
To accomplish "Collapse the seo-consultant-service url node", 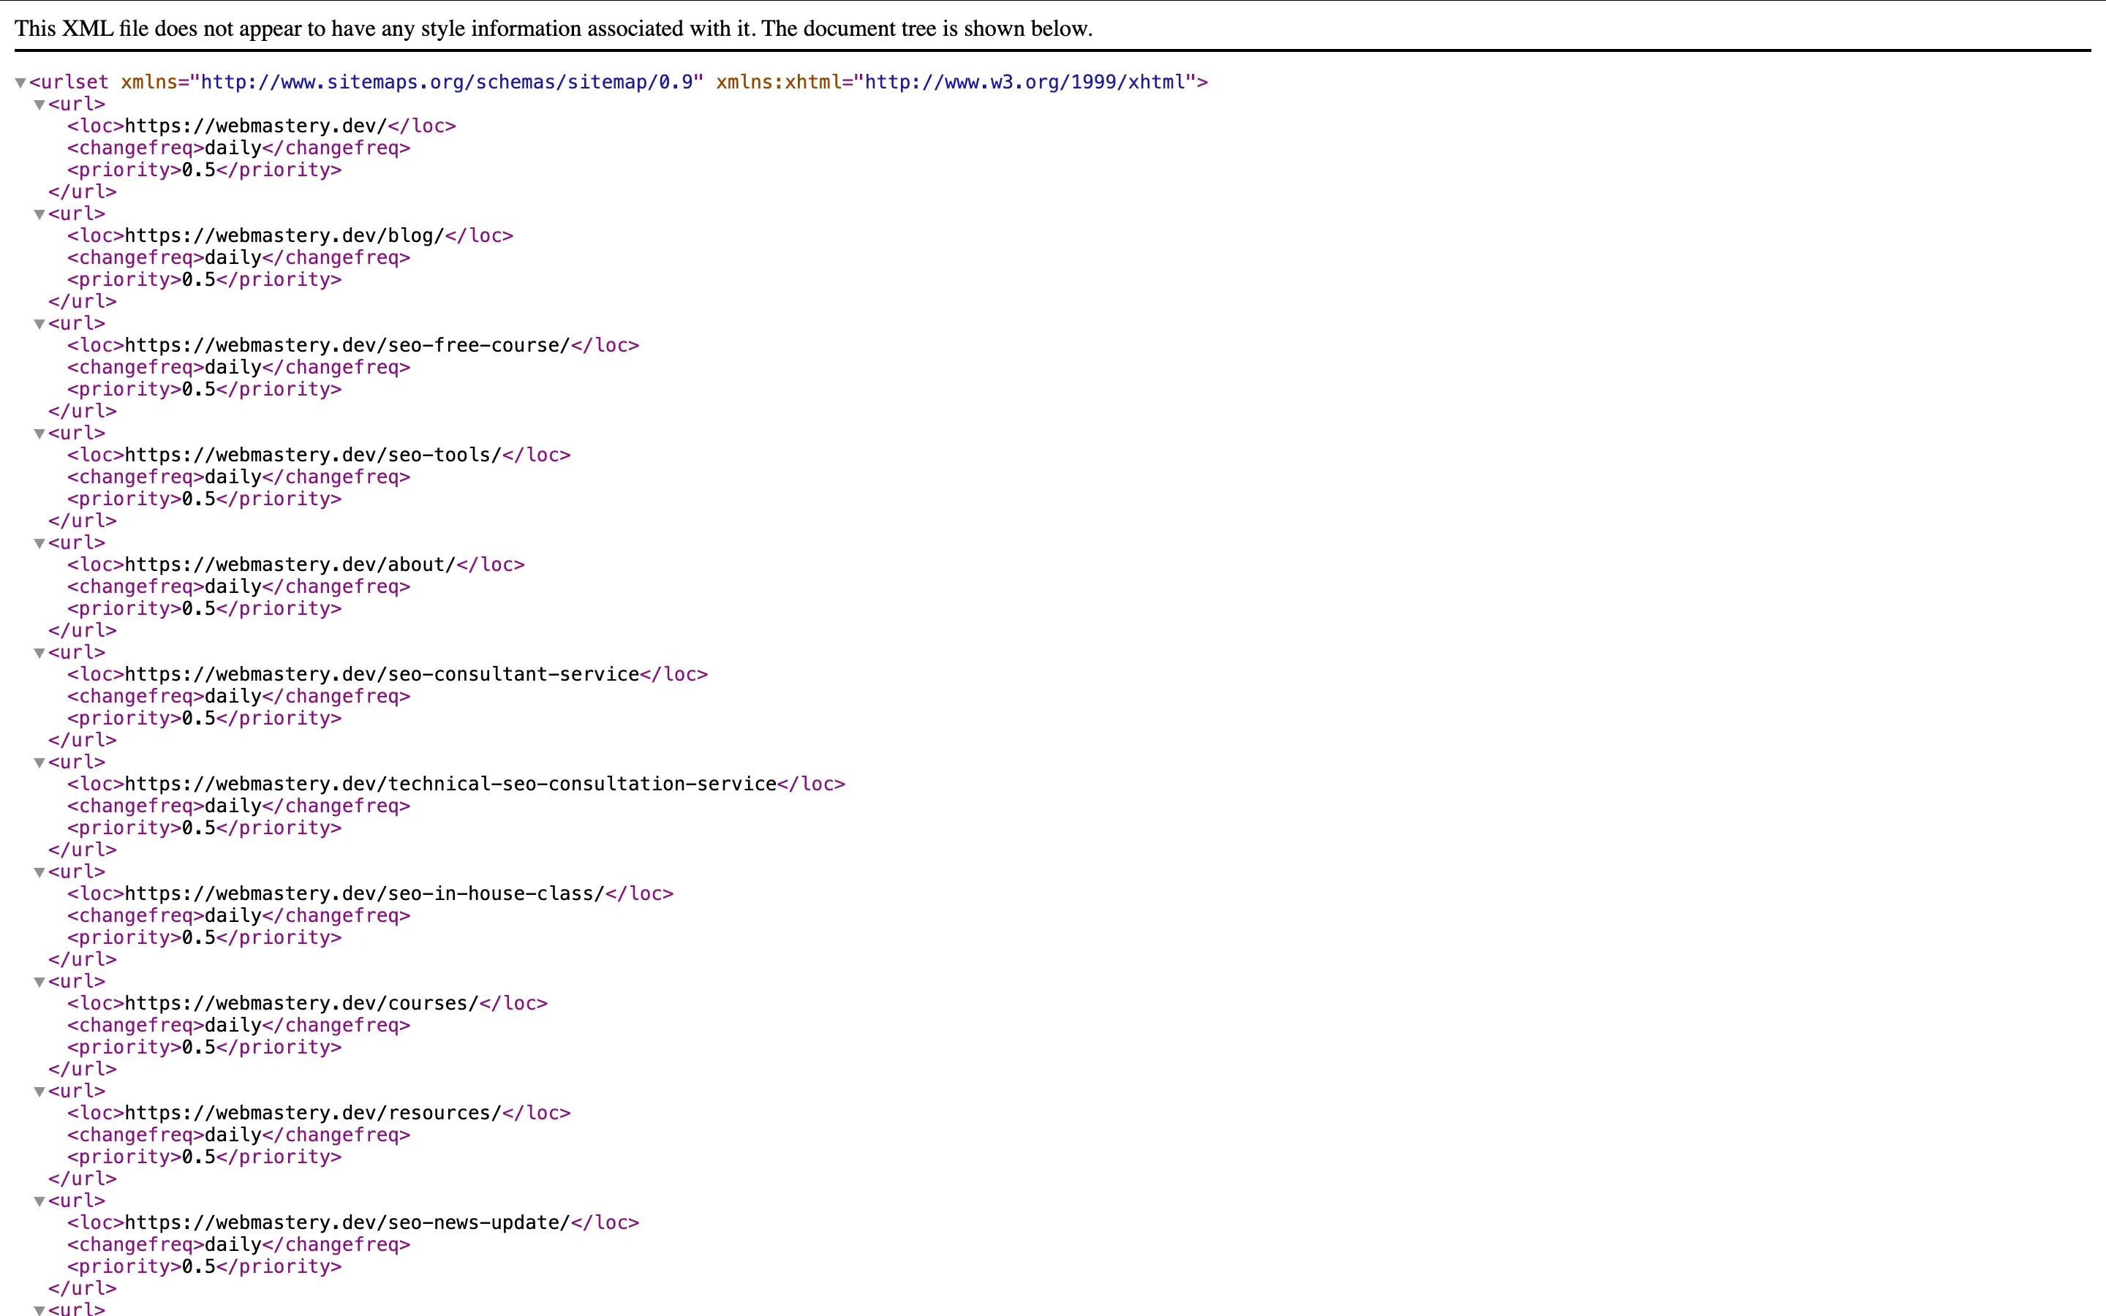I will [x=39, y=652].
